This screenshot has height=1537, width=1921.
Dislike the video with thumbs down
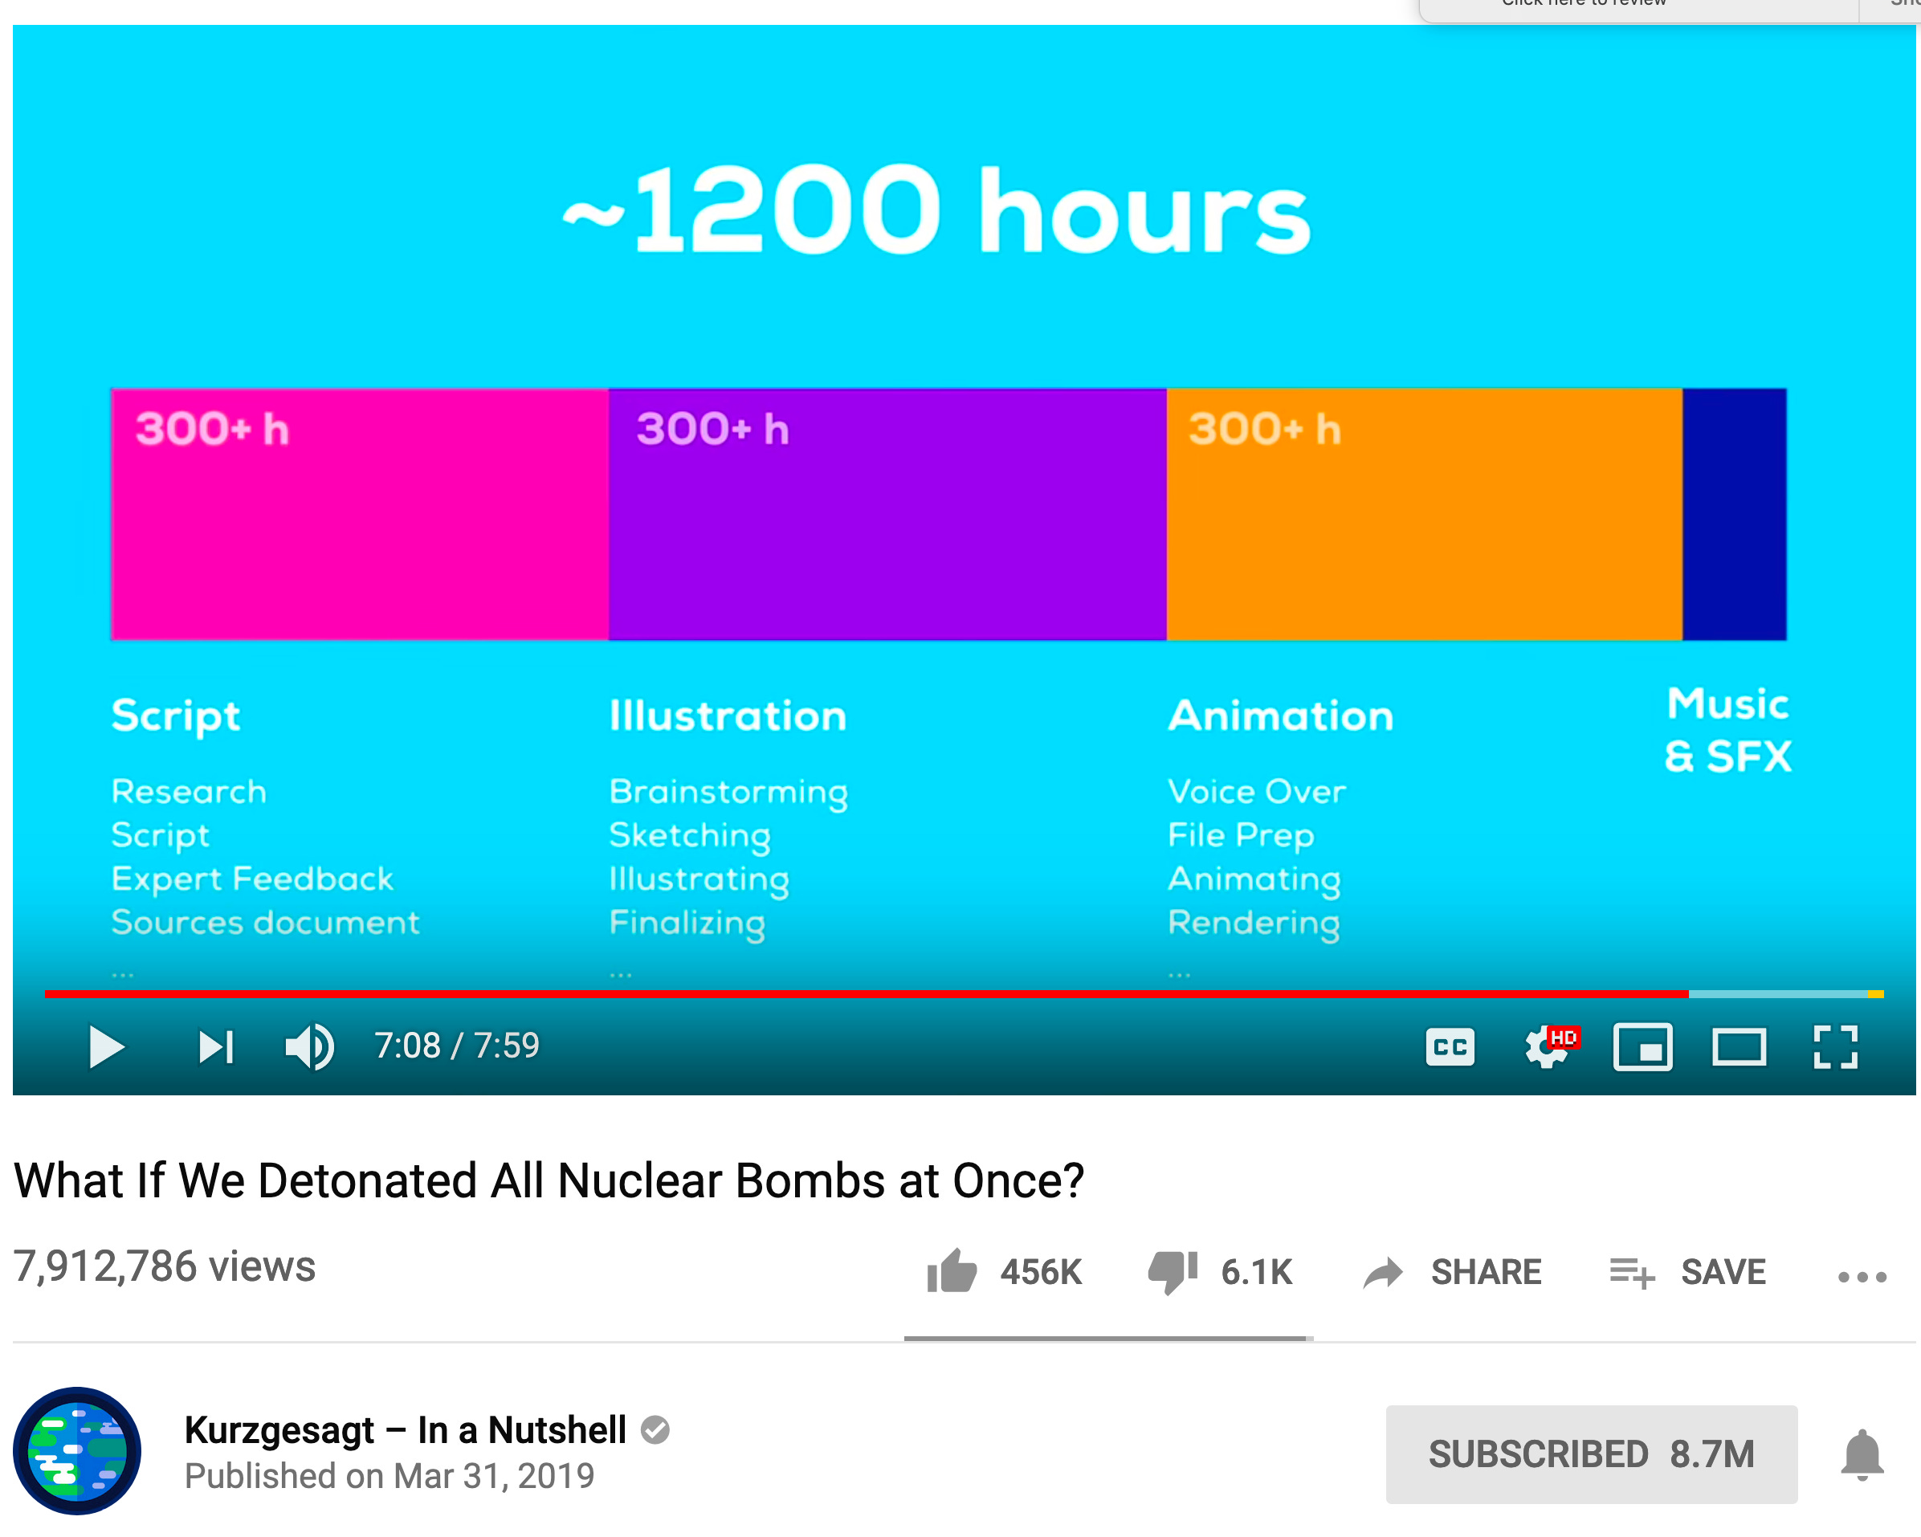point(1172,1271)
